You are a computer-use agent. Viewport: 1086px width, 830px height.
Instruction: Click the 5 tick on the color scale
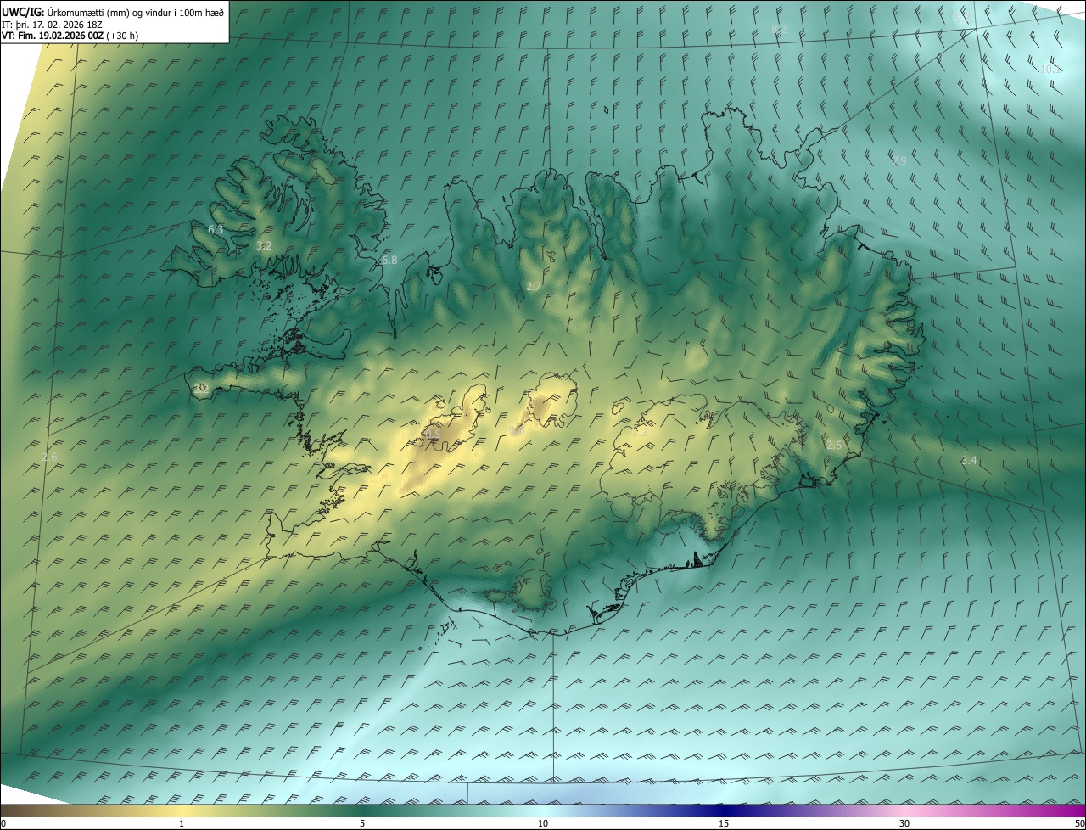click(x=362, y=823)
